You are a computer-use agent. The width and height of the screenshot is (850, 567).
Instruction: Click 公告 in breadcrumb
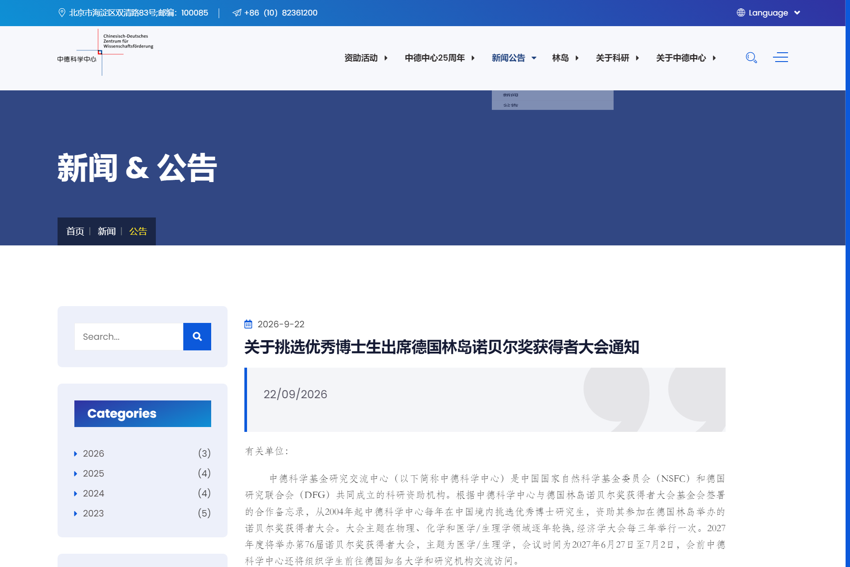pyautogui.click(x=138, y=231)
